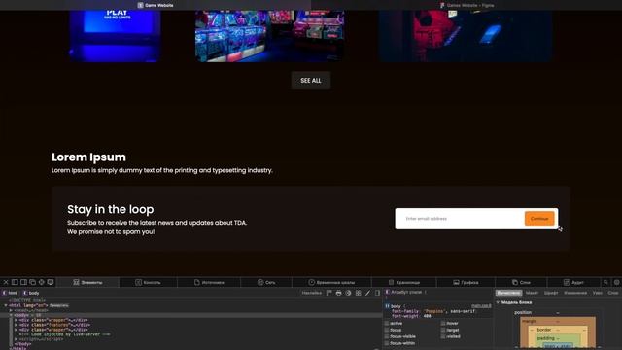Image resolution: width=622 pixels, height=350 pixels.
Task: Switch to Элементы (Elements) tab
Action: (87, 282)
